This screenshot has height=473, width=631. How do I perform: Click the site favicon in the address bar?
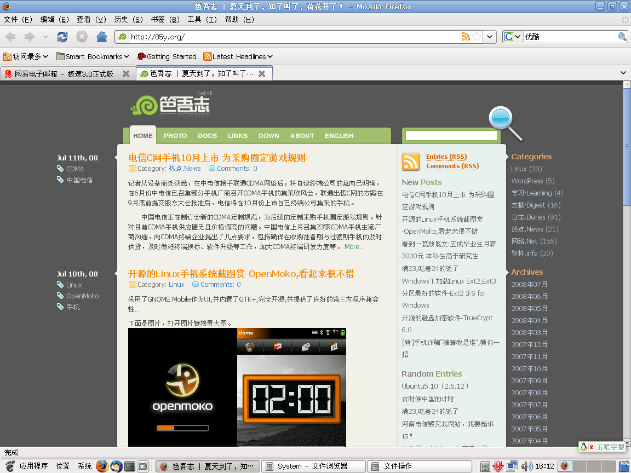pyautogui.click(x=122, y=37)
